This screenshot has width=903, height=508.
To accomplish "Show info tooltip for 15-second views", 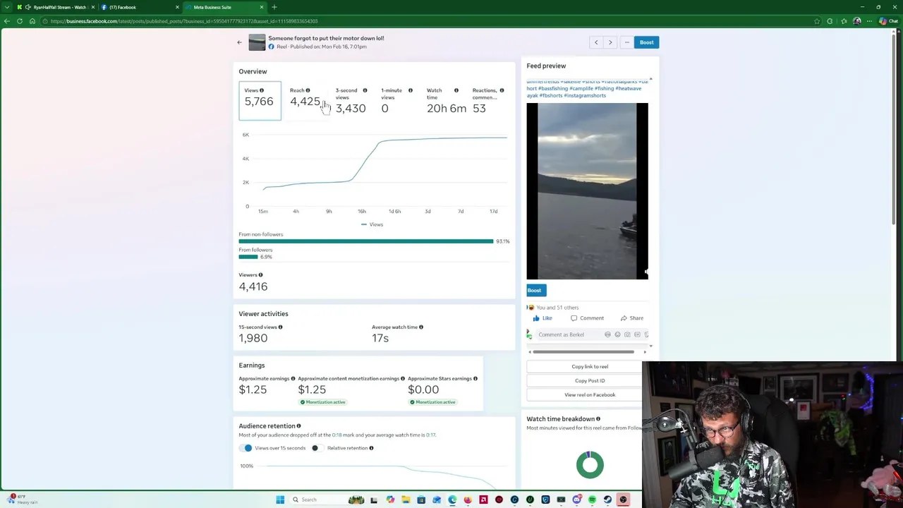I will (280, 327).
